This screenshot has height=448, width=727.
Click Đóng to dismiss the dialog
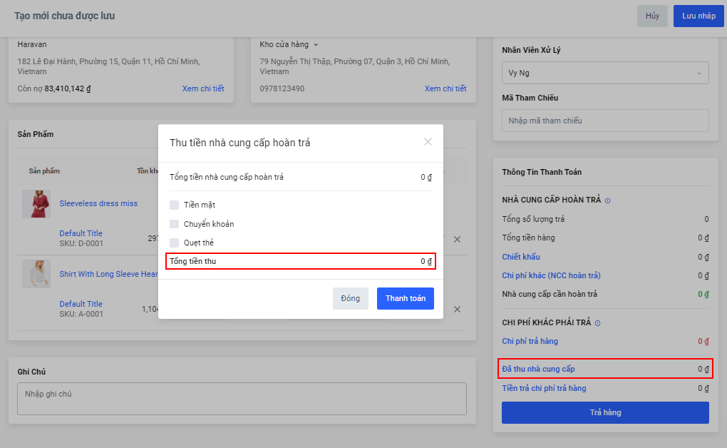coord(350,298)
